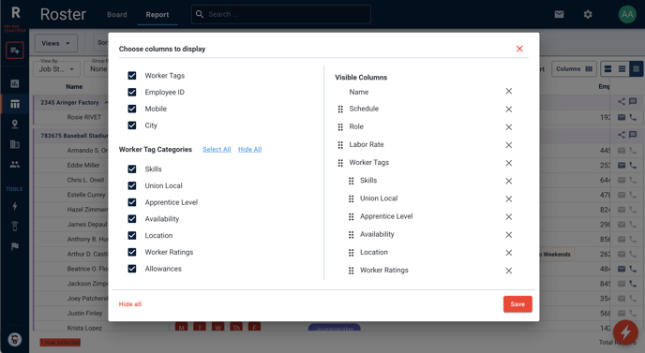
Task: Grab the Schedule drag handle
Action: [x=340, y=110]
